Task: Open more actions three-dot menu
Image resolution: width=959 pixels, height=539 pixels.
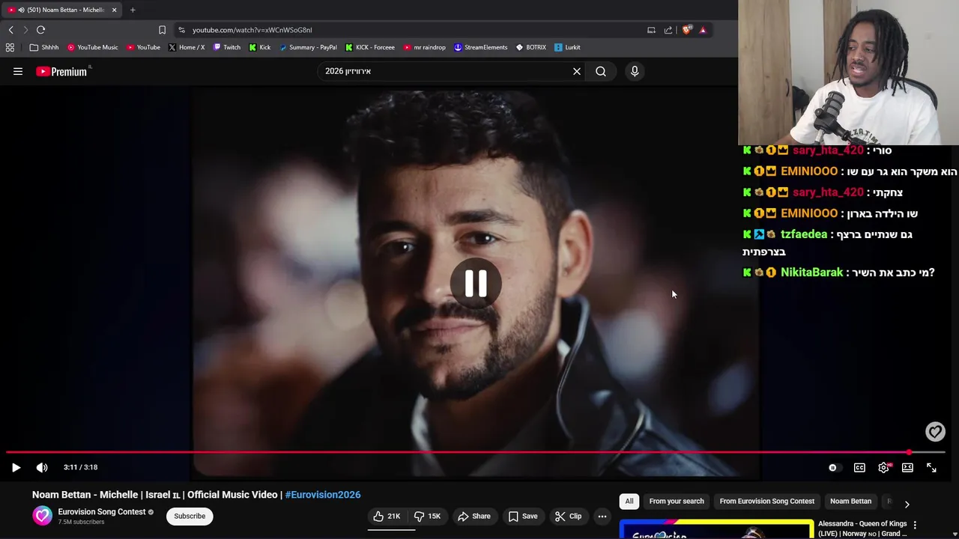Action: [x=602, y=516]
